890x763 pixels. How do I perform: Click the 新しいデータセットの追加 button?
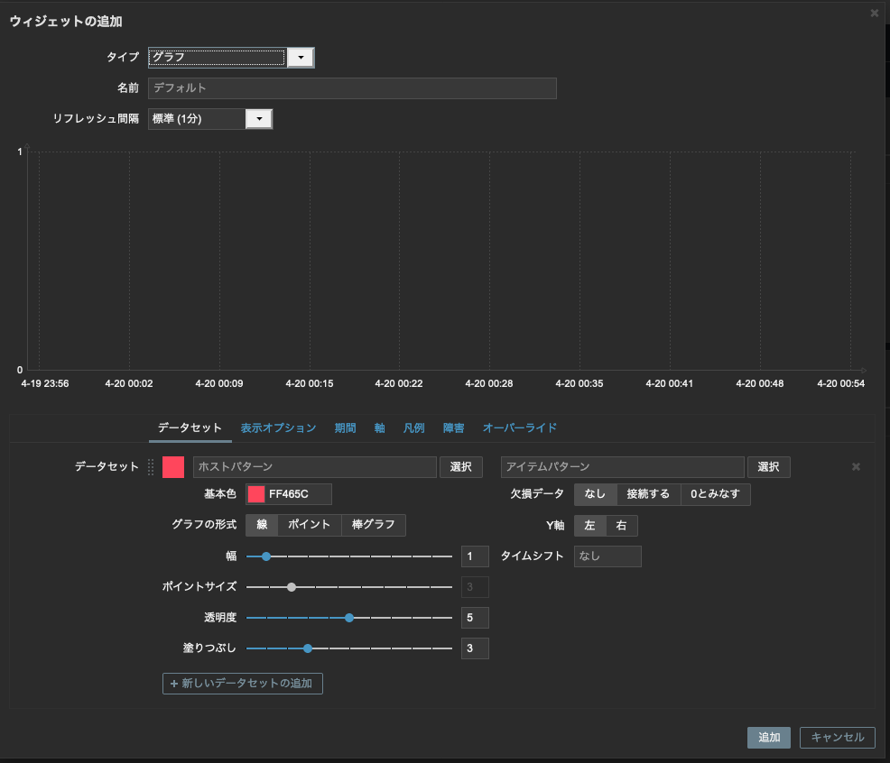(x=242, y=683)
